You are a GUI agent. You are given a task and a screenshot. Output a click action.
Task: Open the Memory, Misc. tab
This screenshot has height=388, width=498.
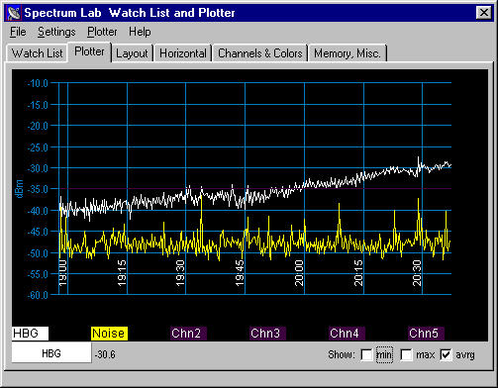point(348,53)
